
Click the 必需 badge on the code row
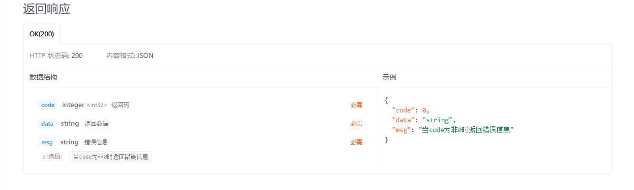click(356, 105)
